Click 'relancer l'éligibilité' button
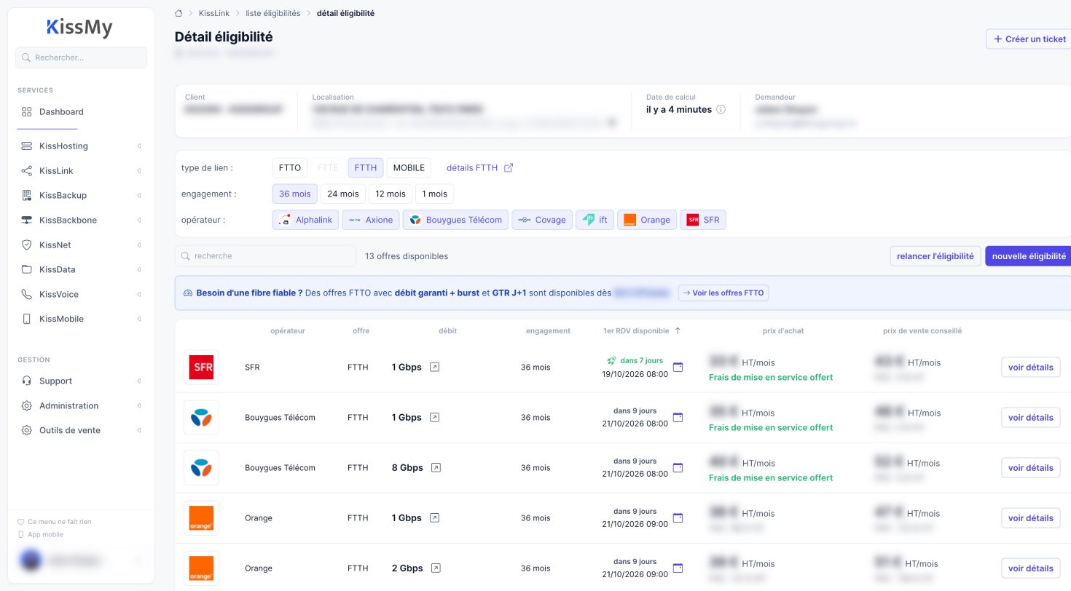 935,256
